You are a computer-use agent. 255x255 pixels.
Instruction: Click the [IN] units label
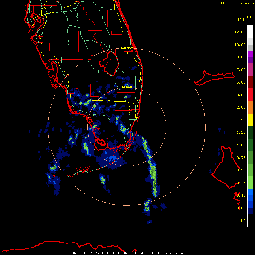[242, 20]
